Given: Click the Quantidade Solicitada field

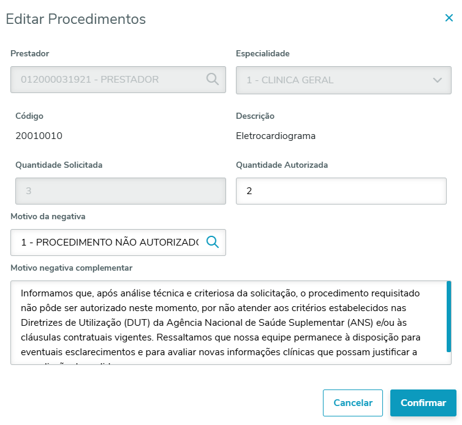Looking at the screenshot, I should coord(118,191).
